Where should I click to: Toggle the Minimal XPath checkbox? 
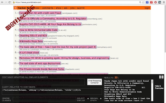[101, 99]
